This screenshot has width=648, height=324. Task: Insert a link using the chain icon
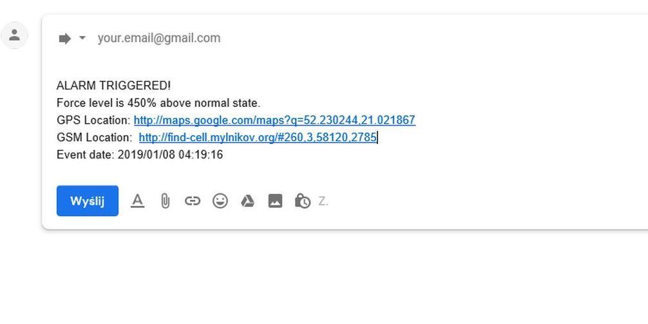(192, 201)
